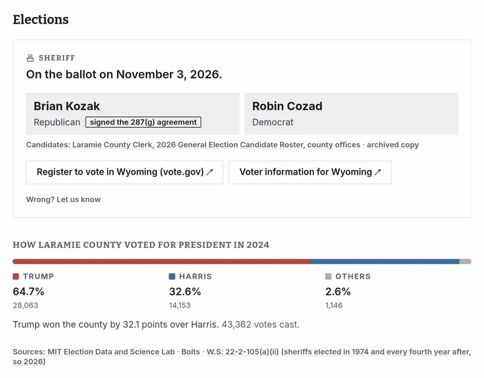Click external arrow icon on Register to vote
Viewport: 484px width, 378px height.
point(210,172)
